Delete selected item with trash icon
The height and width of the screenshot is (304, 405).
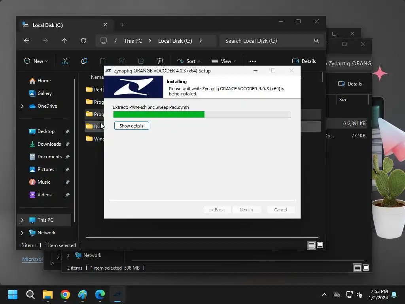click(160, 61)
